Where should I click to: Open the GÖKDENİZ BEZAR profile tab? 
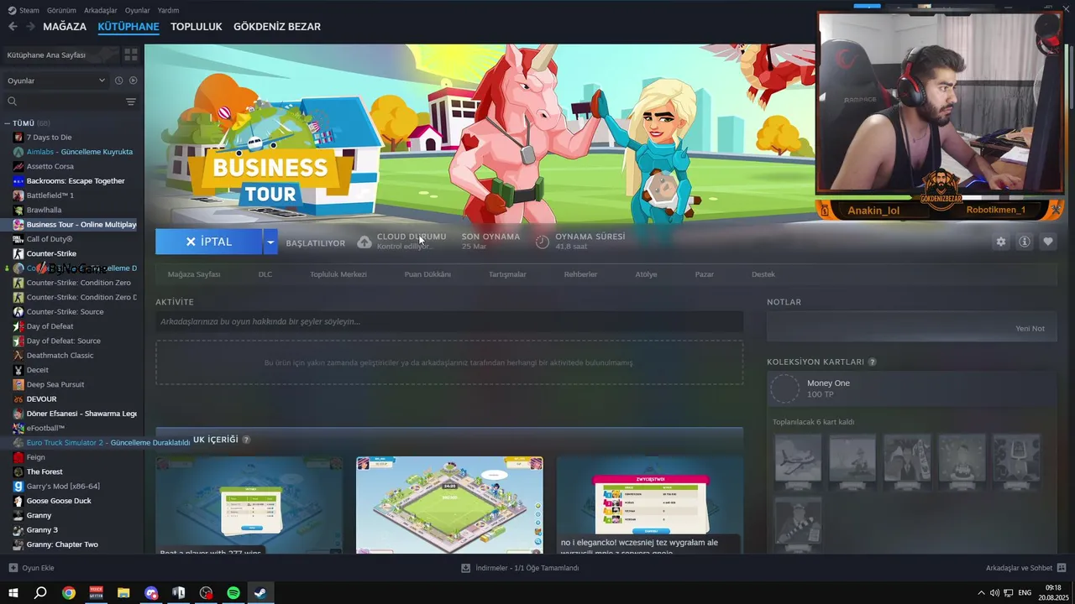click(x=277, y=27)
